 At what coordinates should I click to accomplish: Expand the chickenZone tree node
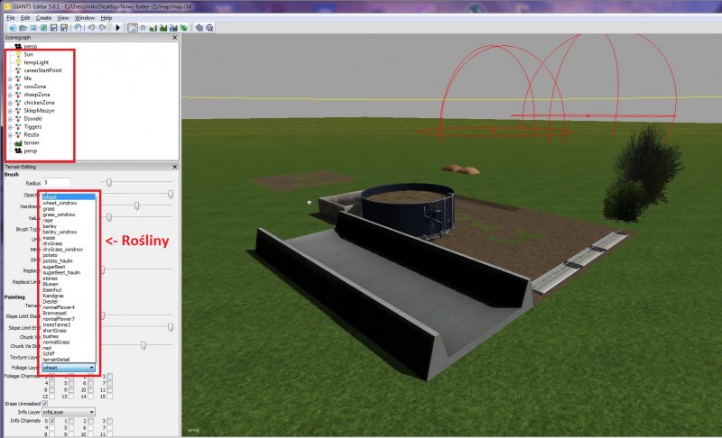pyautogui.click(x=10, y=103)
